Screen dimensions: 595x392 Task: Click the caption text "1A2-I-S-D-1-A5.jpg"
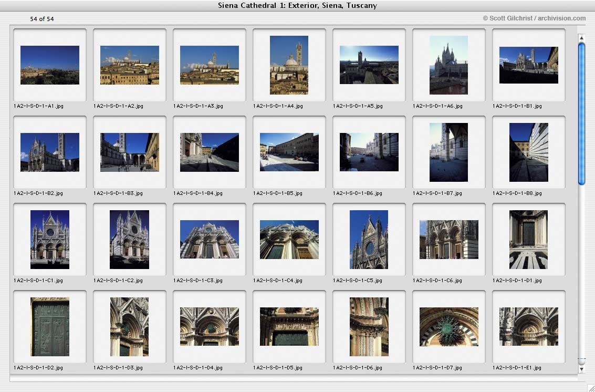[x=358, y=106]
